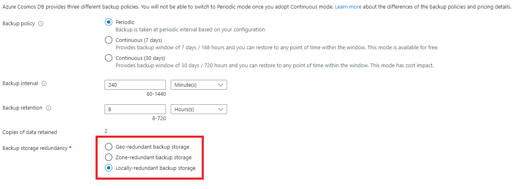Click the Backup interval info icon

click(44, 84)
